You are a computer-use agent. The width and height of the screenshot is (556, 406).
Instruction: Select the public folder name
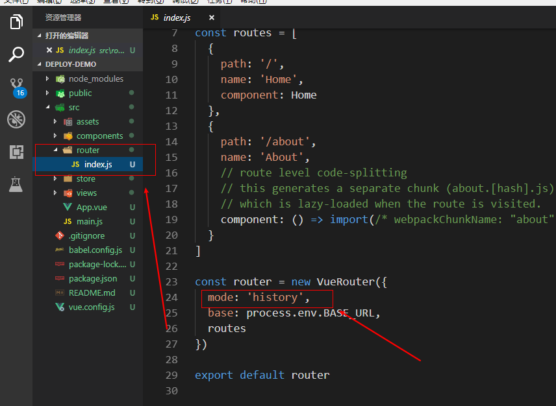tap(80, 93)
